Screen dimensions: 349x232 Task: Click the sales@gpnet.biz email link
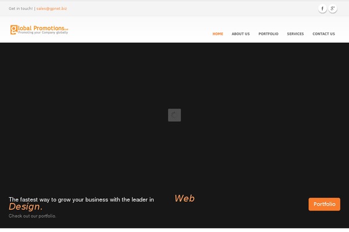point(52,9)
